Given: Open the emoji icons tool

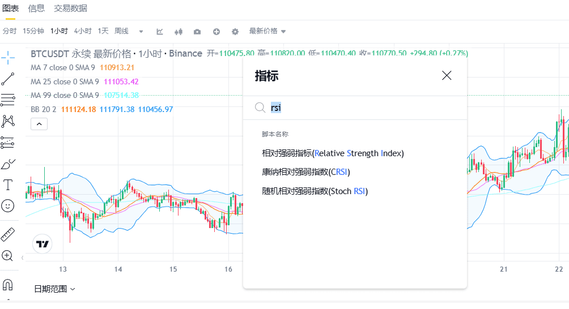Looking at the screenshot, I should 7,206.
